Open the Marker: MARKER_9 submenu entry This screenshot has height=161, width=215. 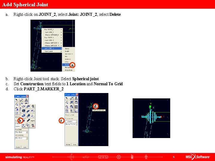point(52,35)
